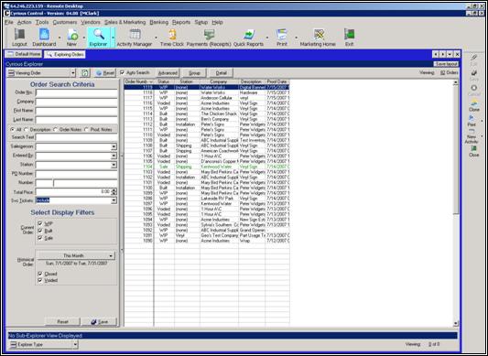
Task: Click the Quick Reports icon
Action: pos(248,35)
